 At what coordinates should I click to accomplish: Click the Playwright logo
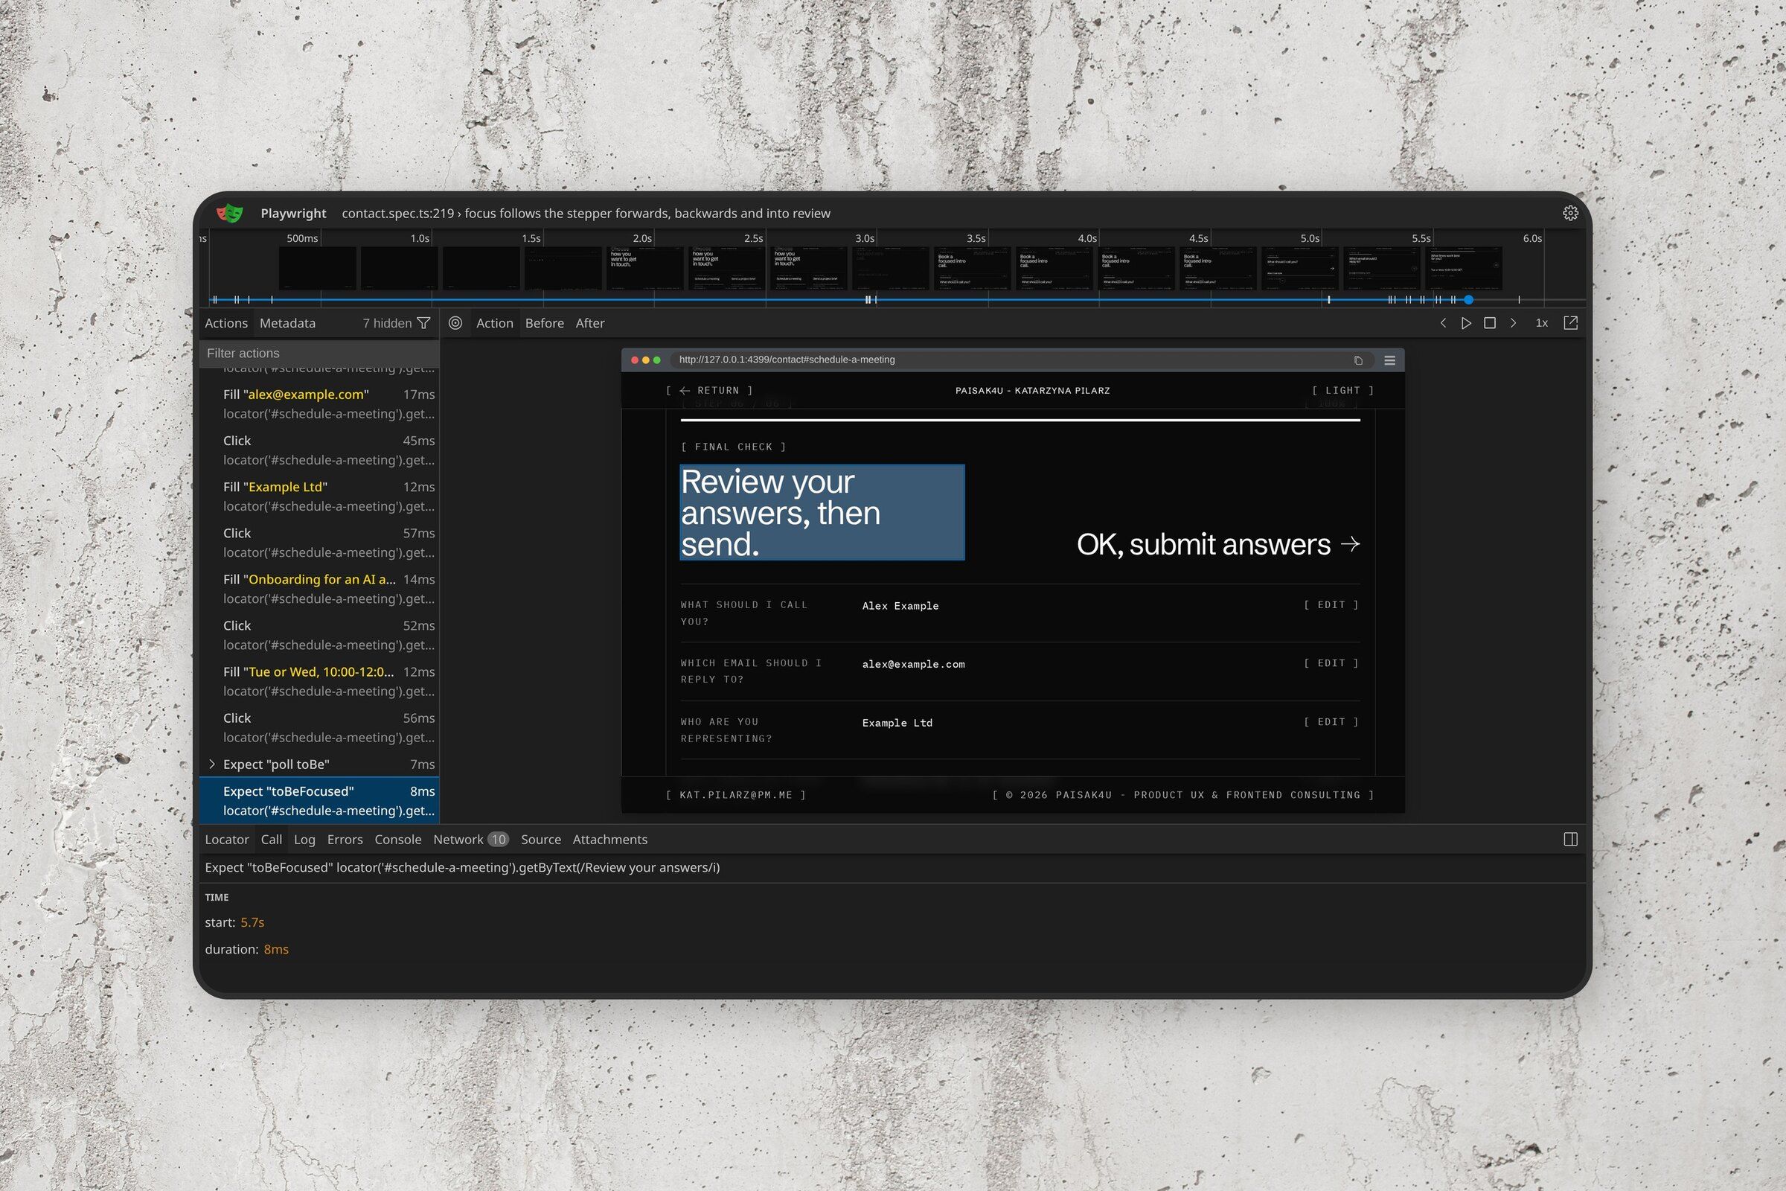(229, 214)
